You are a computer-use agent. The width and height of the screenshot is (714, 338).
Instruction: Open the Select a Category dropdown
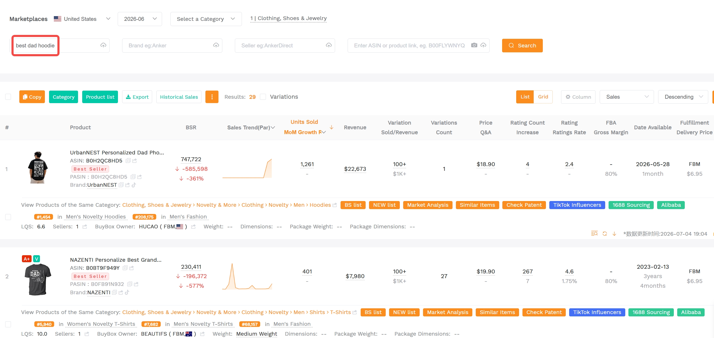click(206, 19)
